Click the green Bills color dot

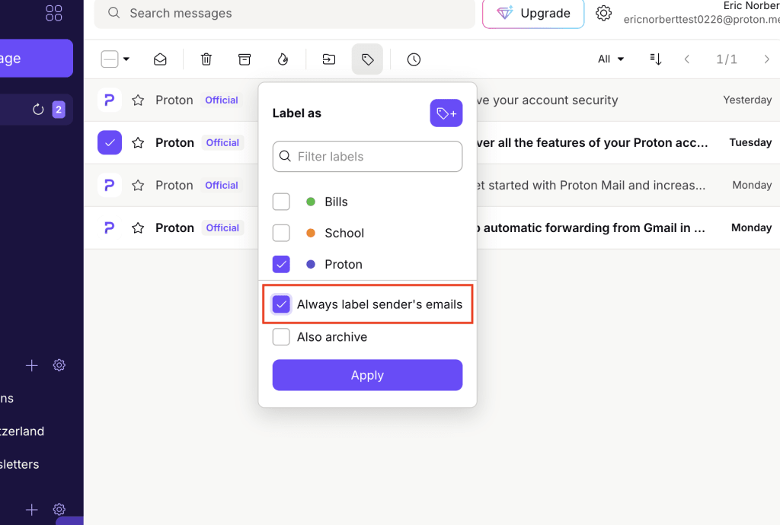pos(311,202)
